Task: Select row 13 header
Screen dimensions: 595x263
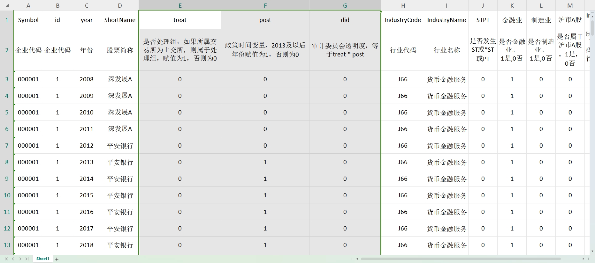Action: tap(7, 245)
